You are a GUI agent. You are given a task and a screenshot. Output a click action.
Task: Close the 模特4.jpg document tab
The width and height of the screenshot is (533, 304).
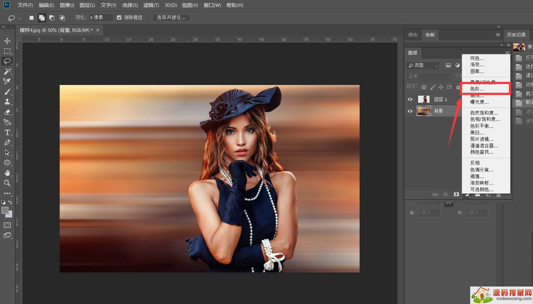(98, 30)
